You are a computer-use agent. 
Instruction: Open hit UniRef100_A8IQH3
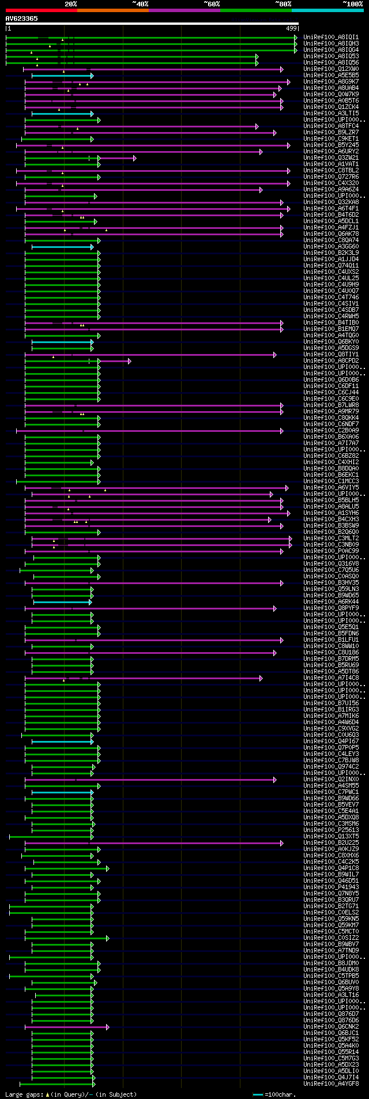pyautogui.click(x=331, y=44)
